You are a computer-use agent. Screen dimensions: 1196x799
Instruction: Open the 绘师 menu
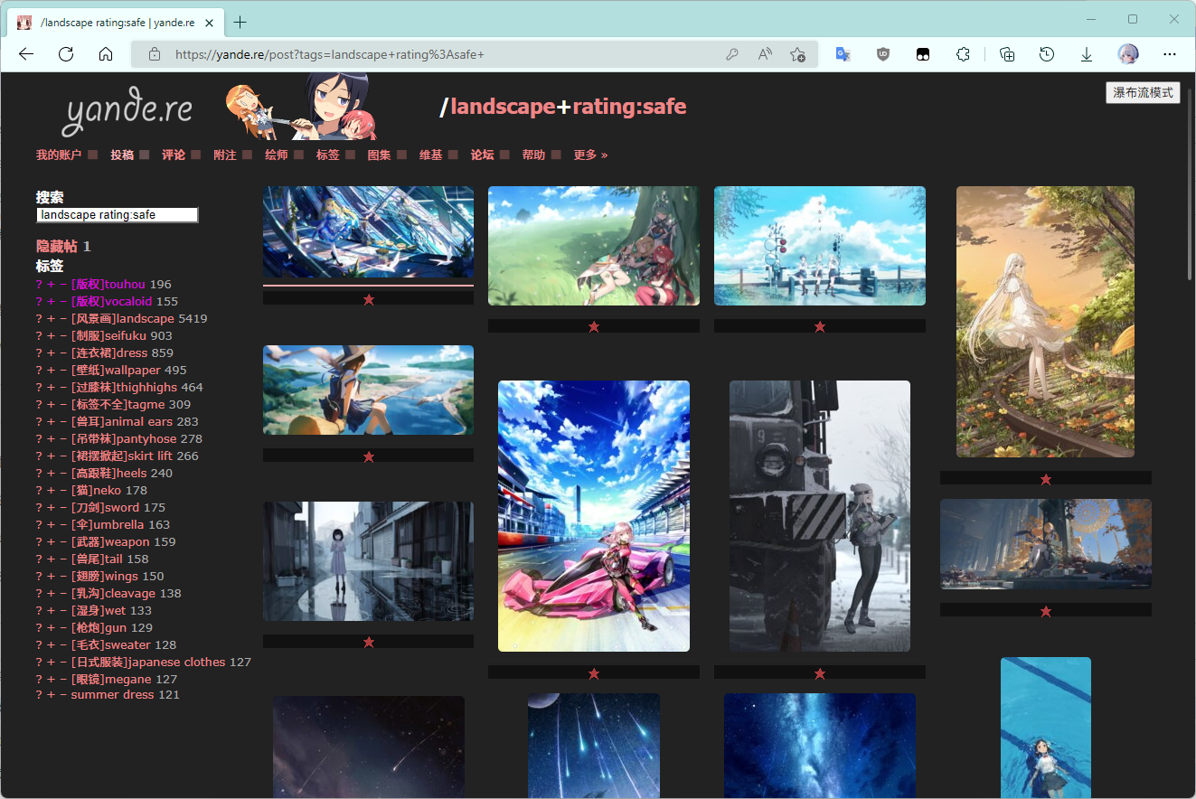(x=277, y=155)
